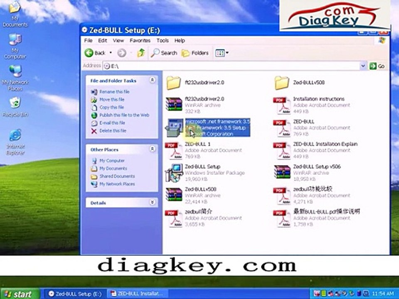Viewport: 399px width, 299px height.
Task: Select the ZED-BULL 1 PDF icon
Action: point(174,150)
